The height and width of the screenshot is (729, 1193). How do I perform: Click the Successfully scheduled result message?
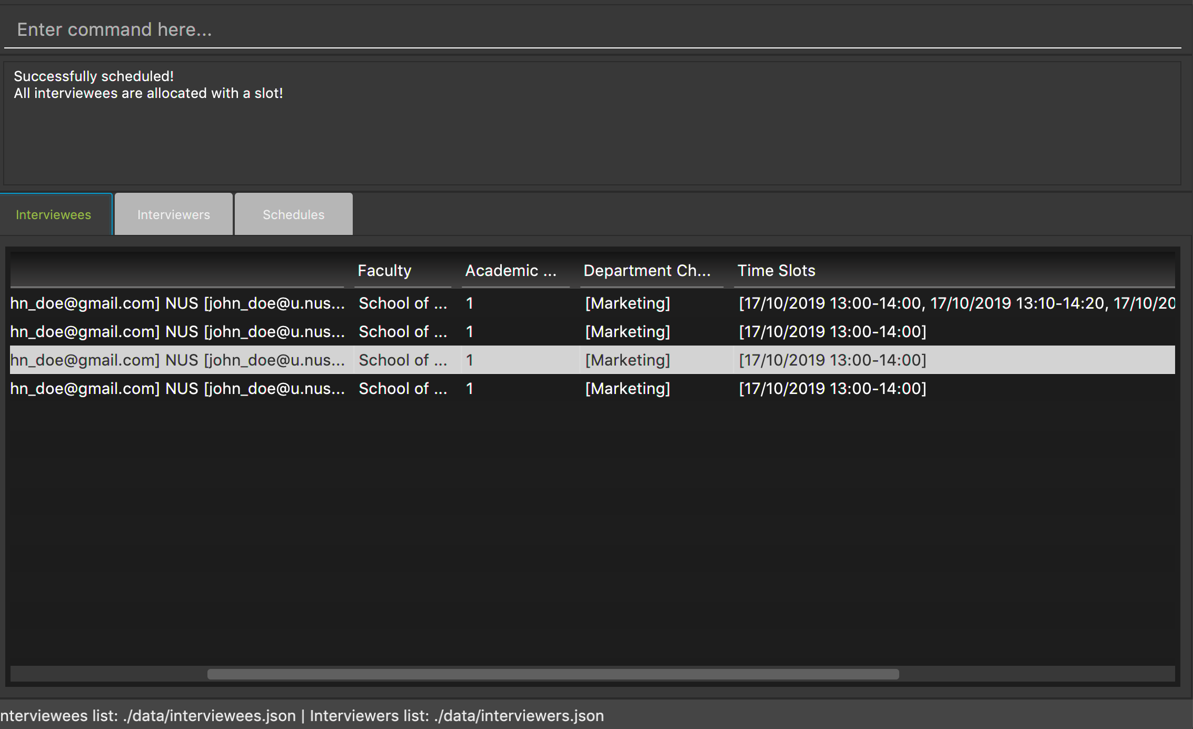(94, 76)
